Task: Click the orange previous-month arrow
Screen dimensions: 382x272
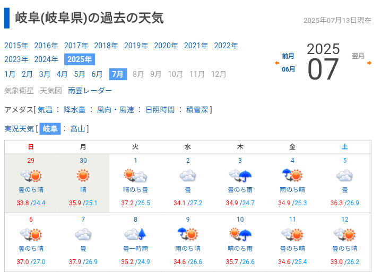Action: pos(277,63)
